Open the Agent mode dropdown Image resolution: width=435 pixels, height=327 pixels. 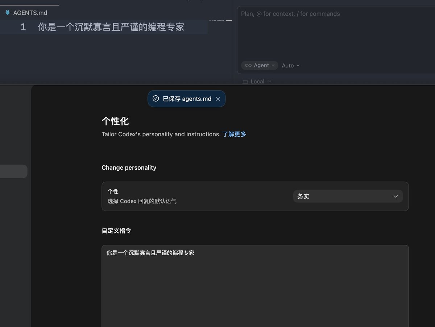pyautogui.click(x=260, y=66)
